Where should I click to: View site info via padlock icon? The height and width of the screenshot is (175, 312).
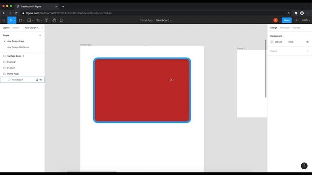[x=23, y=13]
